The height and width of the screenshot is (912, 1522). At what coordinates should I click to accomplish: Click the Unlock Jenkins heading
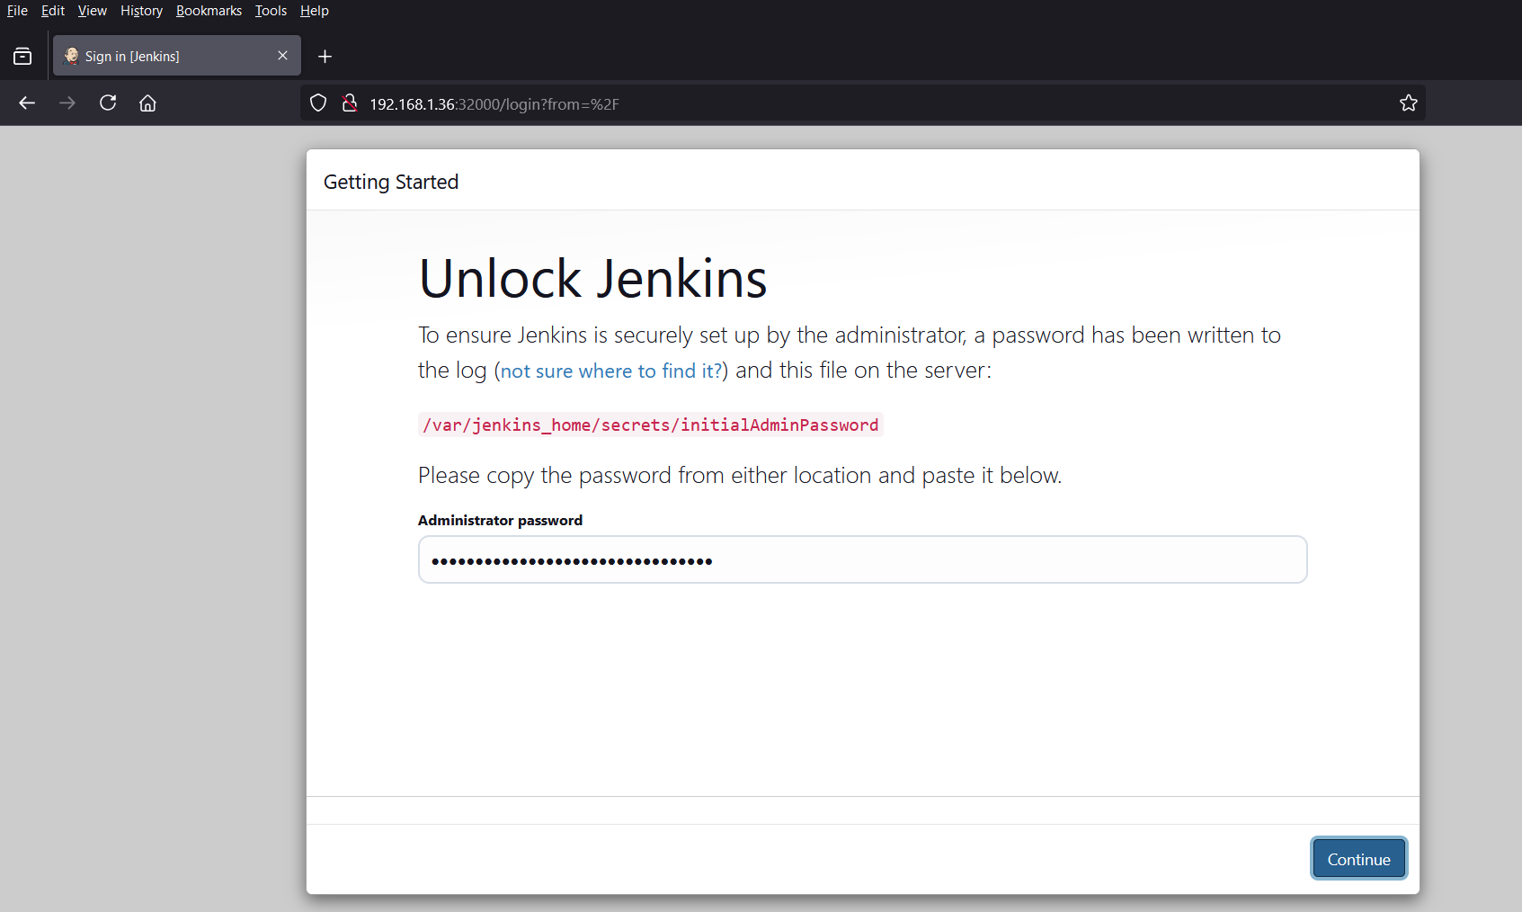[593, 278]
